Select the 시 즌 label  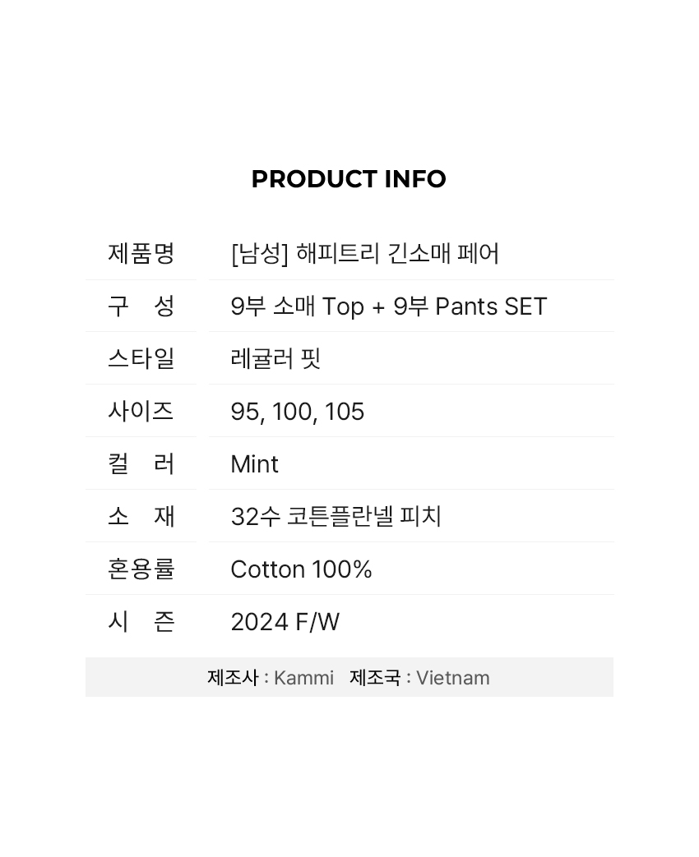point(141,621)
